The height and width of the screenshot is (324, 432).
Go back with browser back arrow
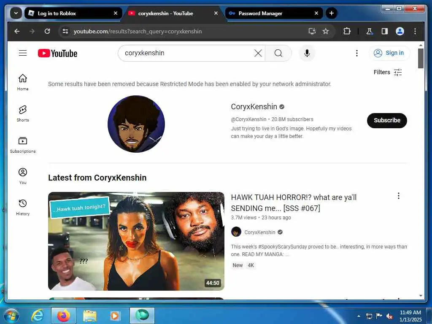(17, 31)
